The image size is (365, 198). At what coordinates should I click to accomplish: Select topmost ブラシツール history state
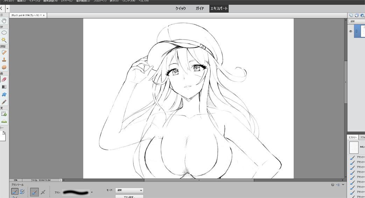click(x=357, y=157)
